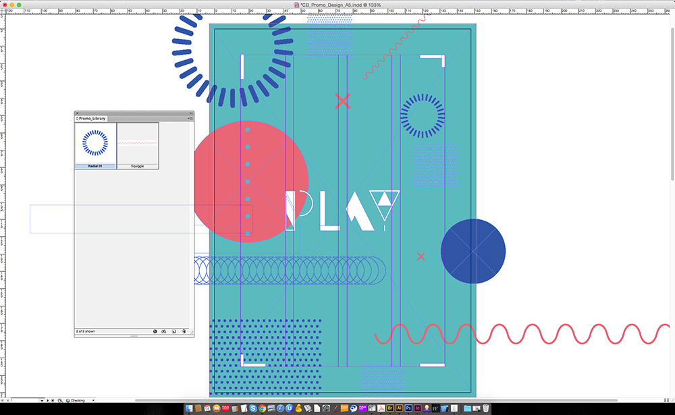675x415 pixels.
Task: Open the FF font app in Dock
Action: pyautogui.click(x=435, y=408)
